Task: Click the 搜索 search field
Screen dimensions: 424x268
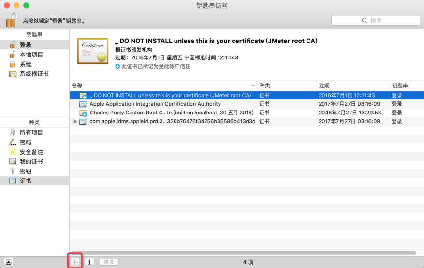Action: coord(376,21)
